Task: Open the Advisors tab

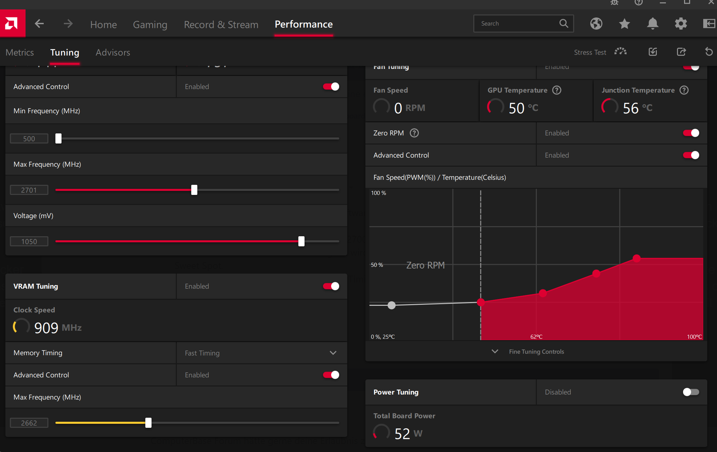Action: point(113,52)
